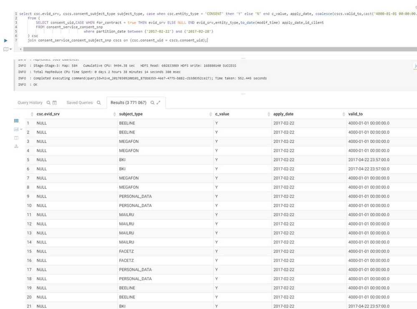Image resolution: width=417 pixels, height=309 pixels.
Task: Open the Saved Queries tab
Action: 79,103
